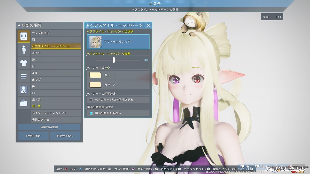Viewport: 310px width, 174px height.
Task: Select the character portrait checkmark category icon
Action: coord(24,90)
